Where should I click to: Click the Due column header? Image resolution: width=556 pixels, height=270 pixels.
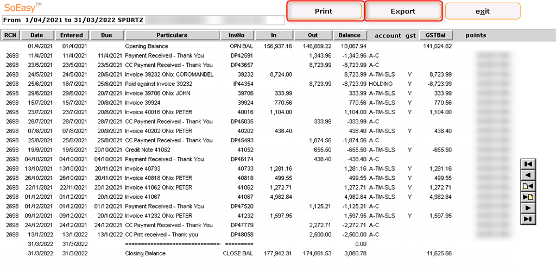[106, 35]
